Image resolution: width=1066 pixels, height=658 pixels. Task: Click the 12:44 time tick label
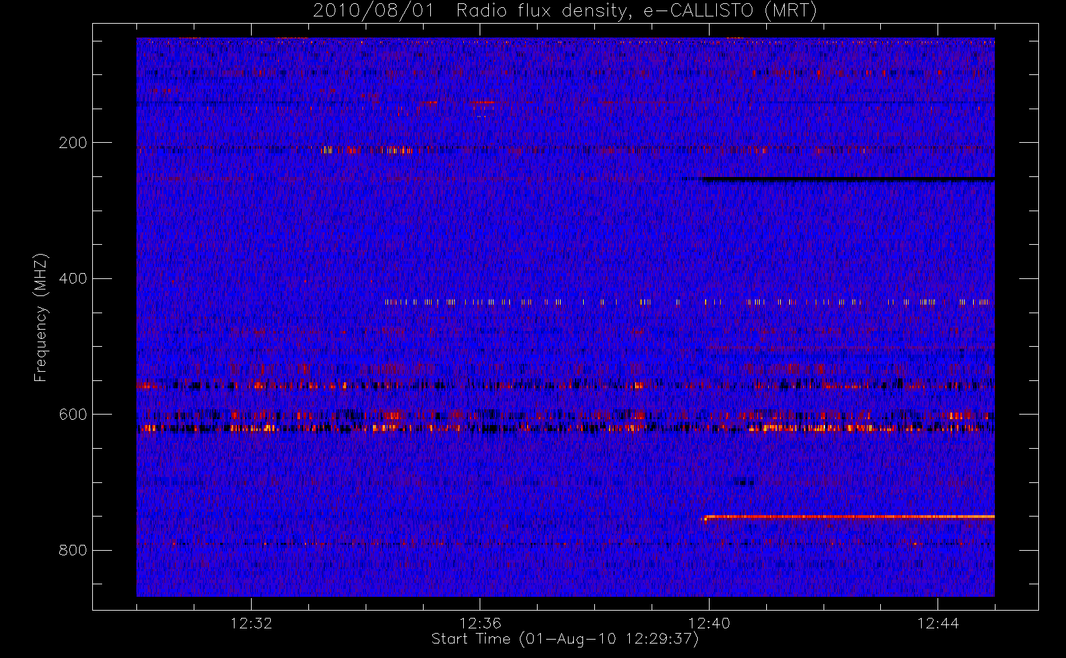(x=938, y=623)
